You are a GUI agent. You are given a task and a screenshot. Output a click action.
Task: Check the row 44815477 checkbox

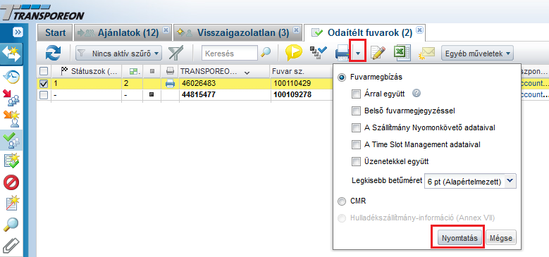pyautogui.click(x=44, y=95)
